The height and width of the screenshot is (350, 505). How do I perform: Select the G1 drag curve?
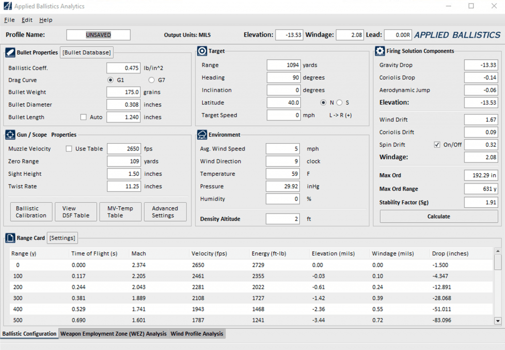[110, 80]
